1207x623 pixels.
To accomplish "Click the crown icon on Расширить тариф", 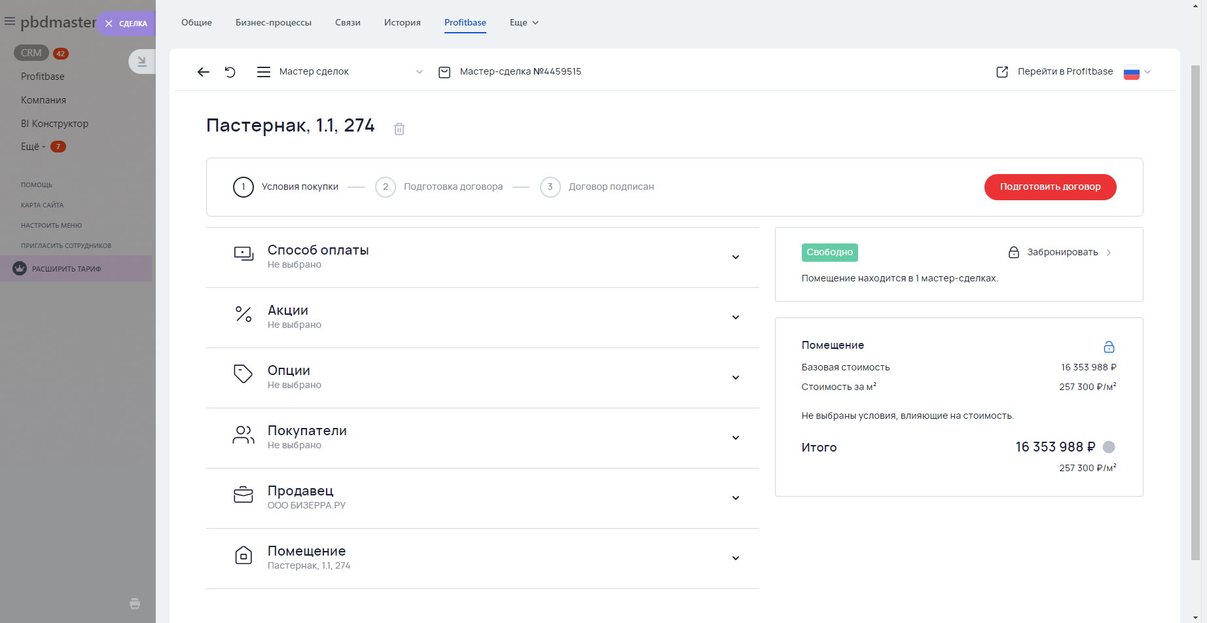I will click(x=18, y=268).
